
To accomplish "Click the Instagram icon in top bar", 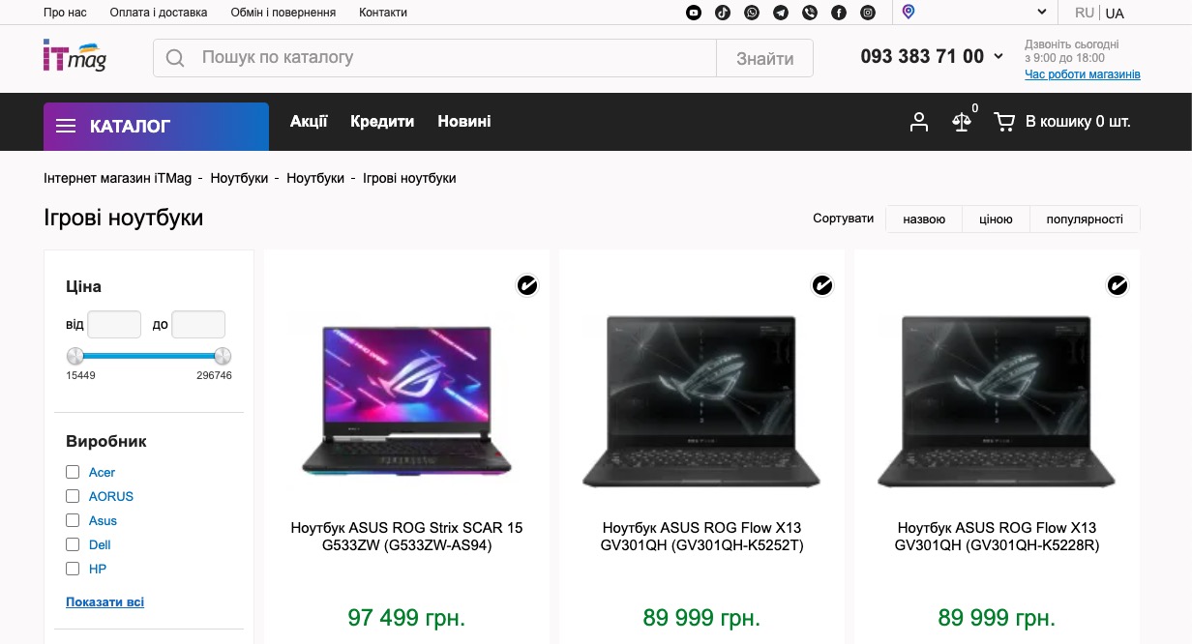I will 868,13.
